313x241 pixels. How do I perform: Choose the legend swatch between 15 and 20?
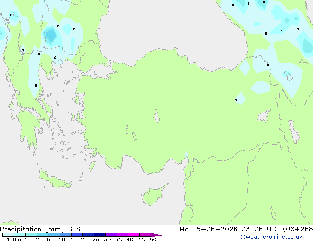(x=77, y=235)
